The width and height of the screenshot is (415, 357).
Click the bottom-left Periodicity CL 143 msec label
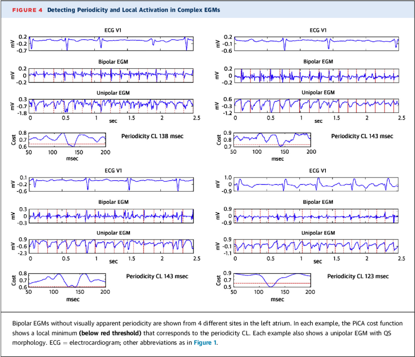(157, 276)
